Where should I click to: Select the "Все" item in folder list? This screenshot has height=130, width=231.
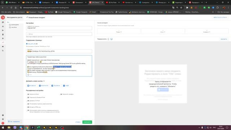[x=8, y=22]
